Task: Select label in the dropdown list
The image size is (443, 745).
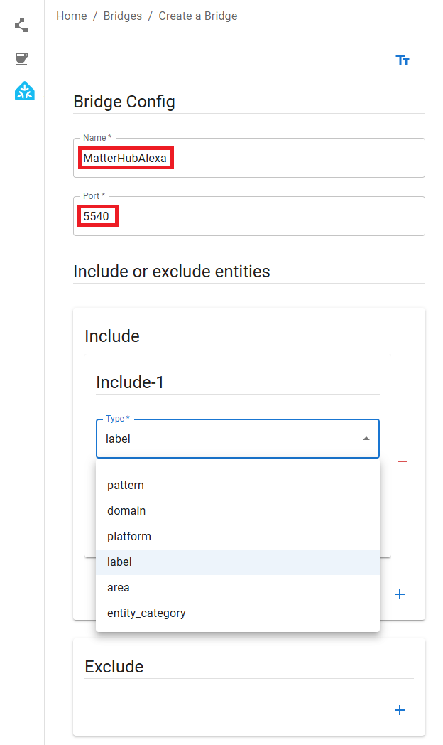Action: (x=119, y=562)
